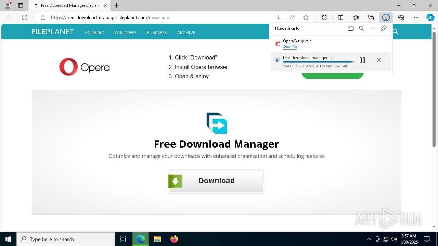The height and width of the screenshot is (246, 438).
Task: Open the tab actions menu icon
Action: (x=21, y=5)
